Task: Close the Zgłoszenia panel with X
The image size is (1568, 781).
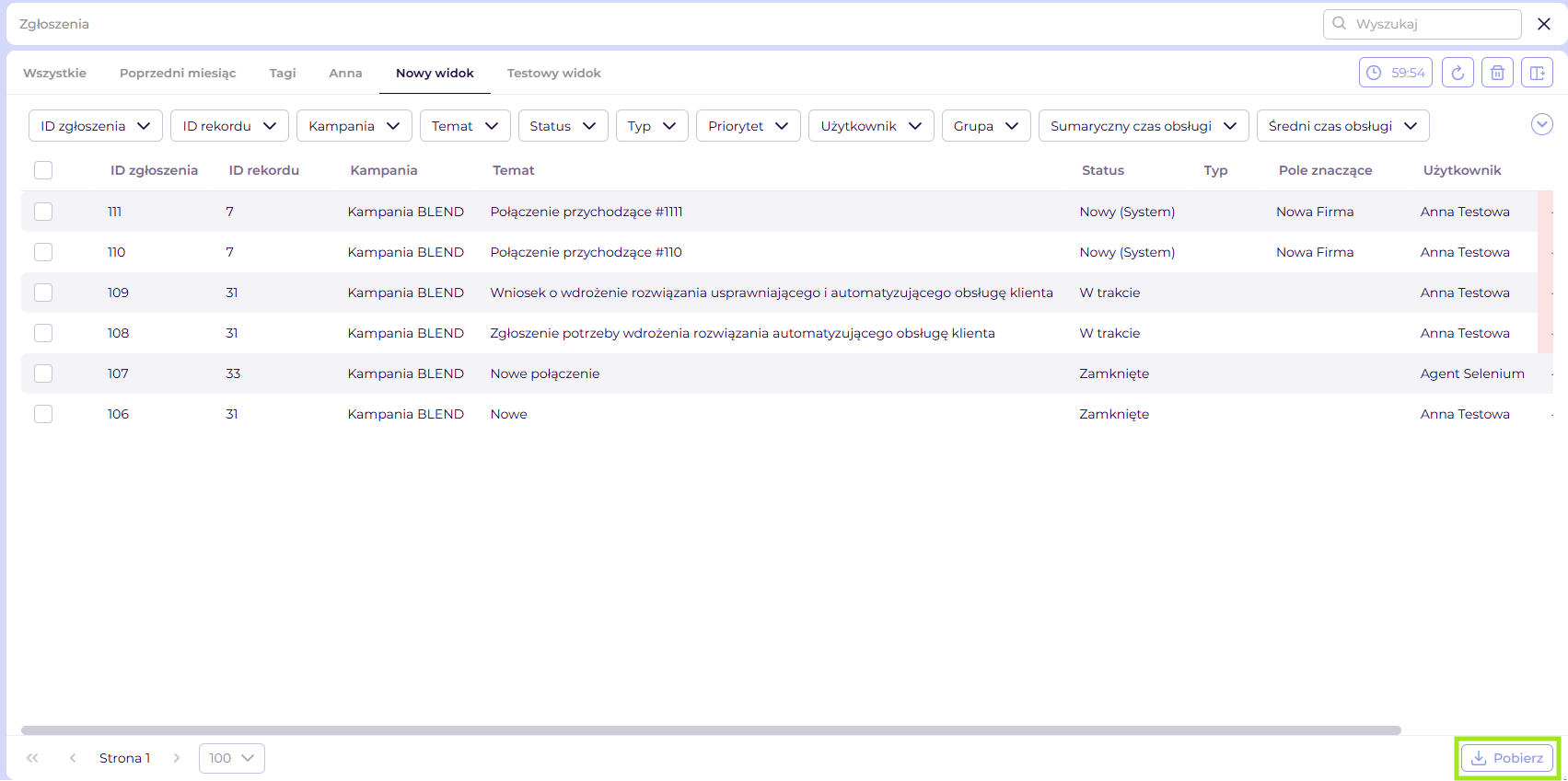Action: (1544, 24)
